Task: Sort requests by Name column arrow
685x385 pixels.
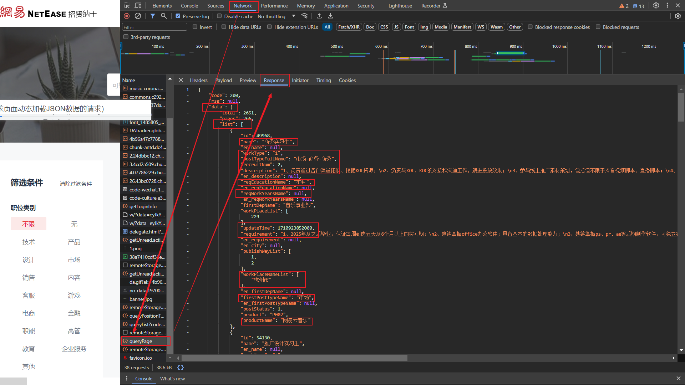Action: pos(170,79)
